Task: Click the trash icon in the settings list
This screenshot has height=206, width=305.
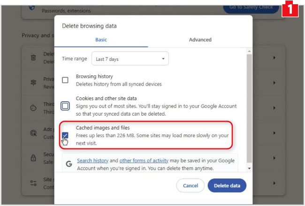Action: (x=33, y=58)
